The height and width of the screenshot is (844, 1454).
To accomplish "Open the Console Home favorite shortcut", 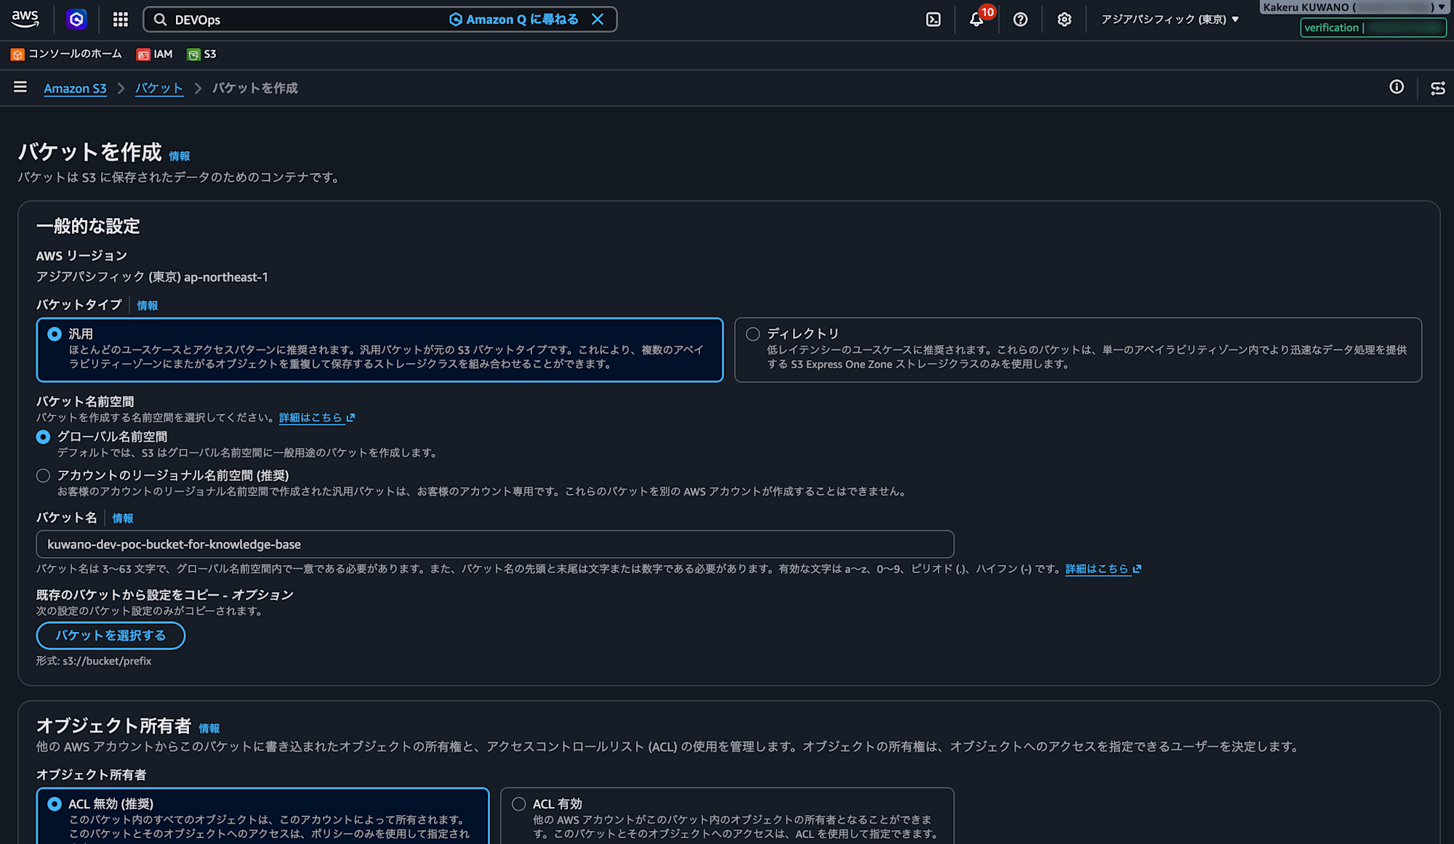I will tap(66, 54).
